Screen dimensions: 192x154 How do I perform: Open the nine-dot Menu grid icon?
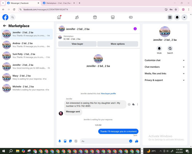coord(170,17)
